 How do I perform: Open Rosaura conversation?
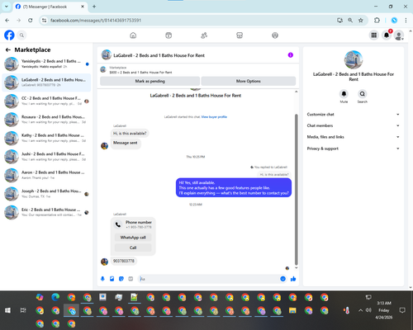46,120
